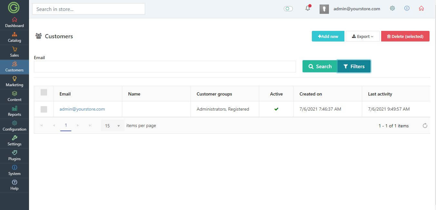Click the Created on column header
436x210 pixels.
[x=328, y=94]
